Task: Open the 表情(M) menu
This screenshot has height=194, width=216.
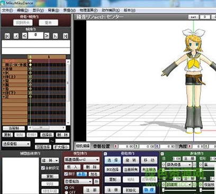Action: coord(69,11)
